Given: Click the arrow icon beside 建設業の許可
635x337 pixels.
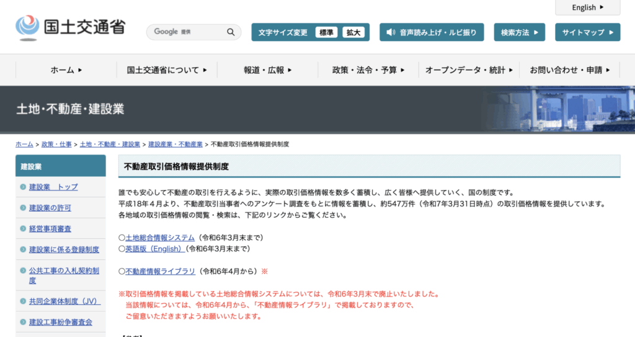Looking at the screenshot, I should click(x=22, y=208).
